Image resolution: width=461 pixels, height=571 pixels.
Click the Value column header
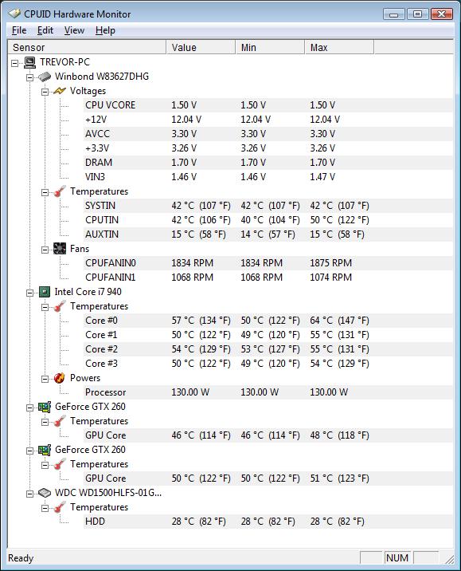(201, 47)
